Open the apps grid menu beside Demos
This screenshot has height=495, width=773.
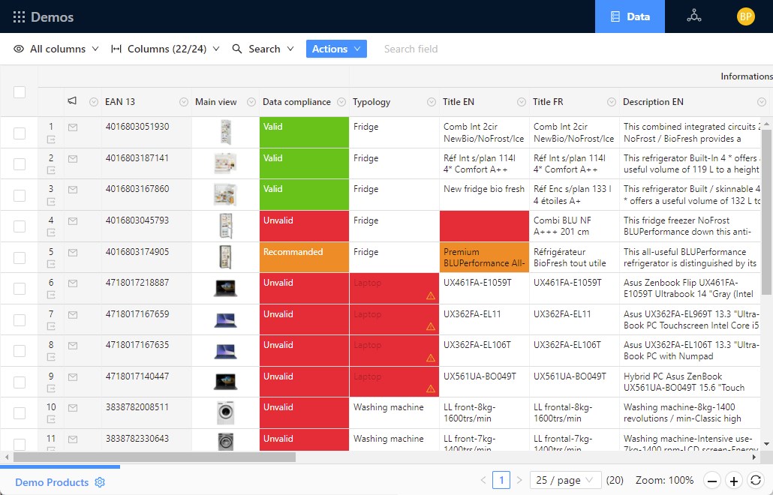(19, 16)
